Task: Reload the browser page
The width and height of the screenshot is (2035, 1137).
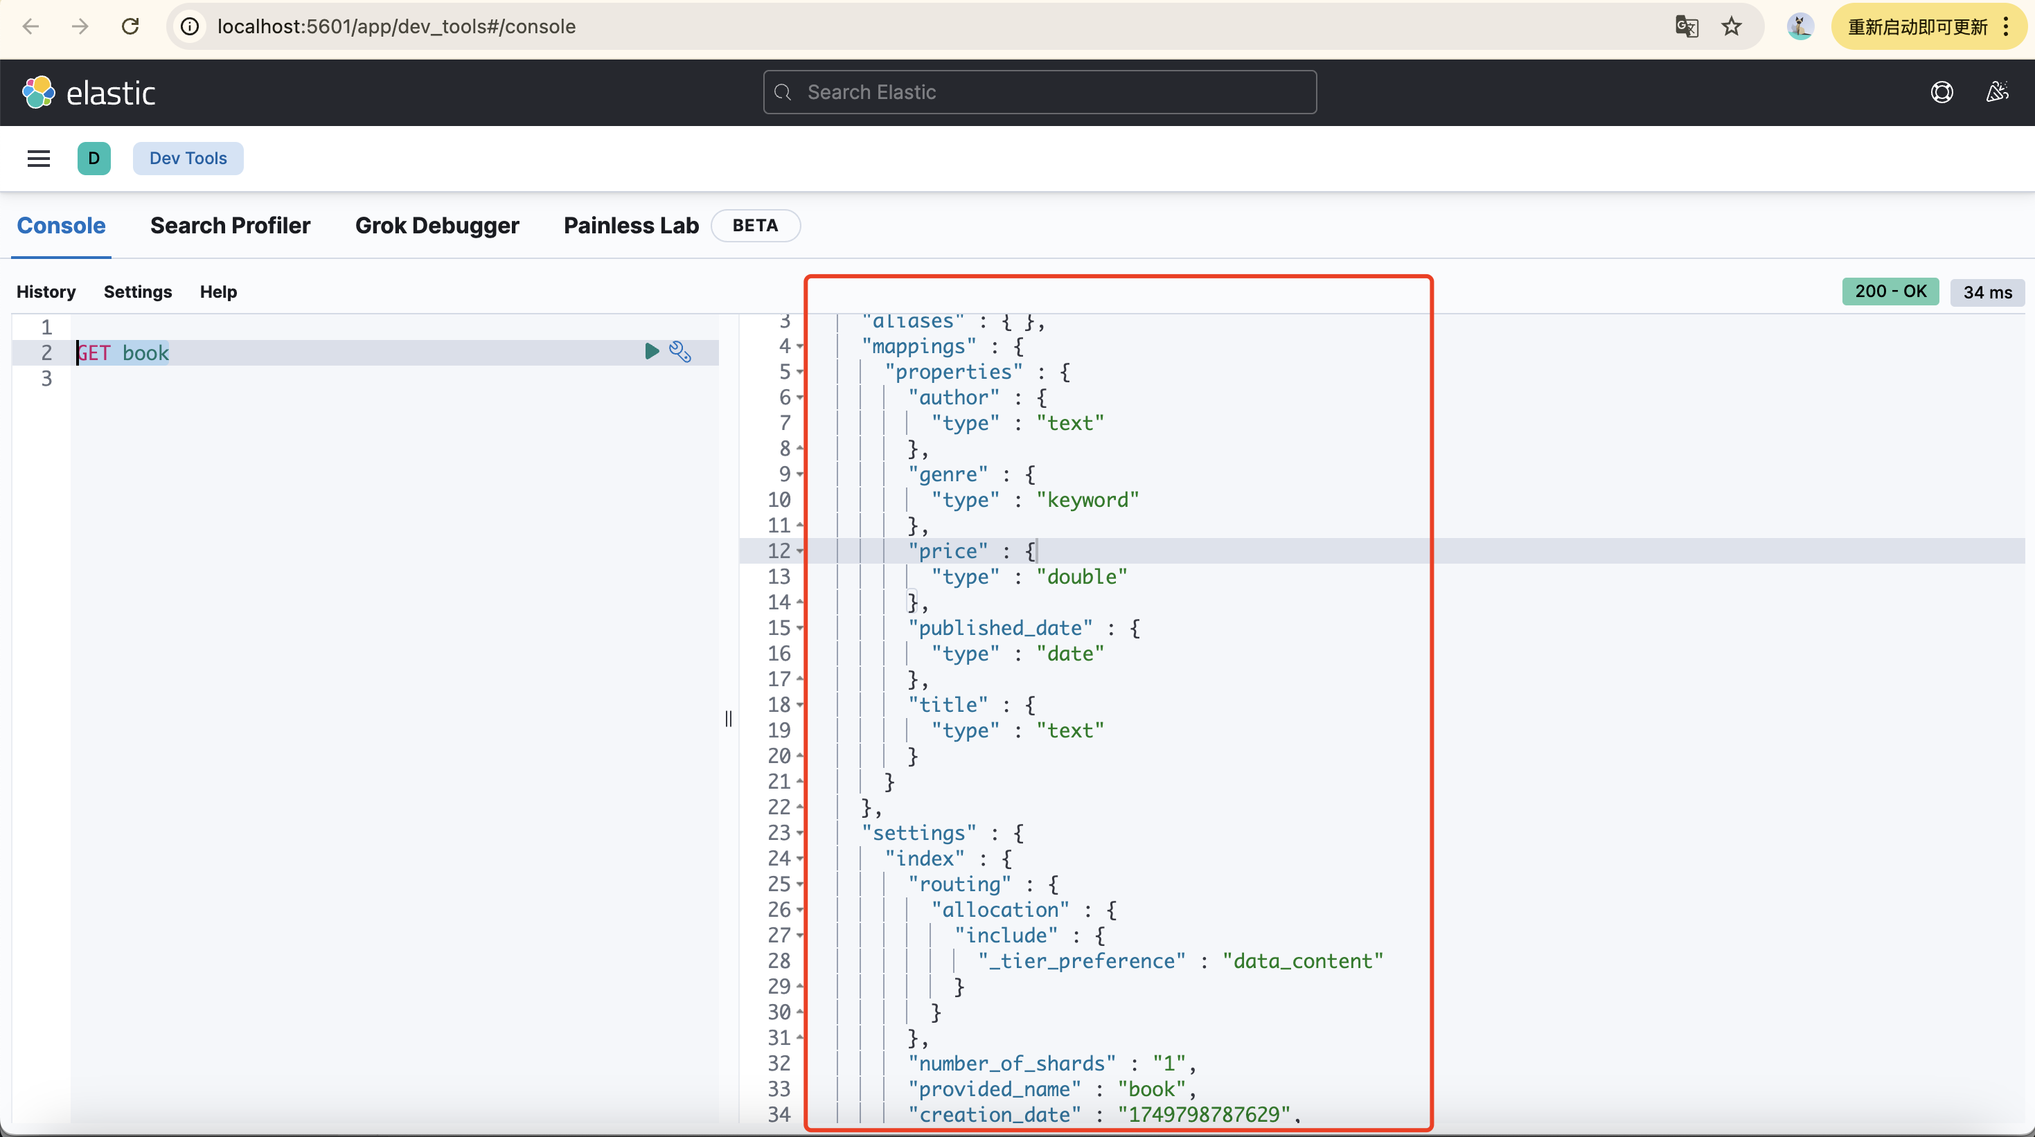Action: point(130,27)
